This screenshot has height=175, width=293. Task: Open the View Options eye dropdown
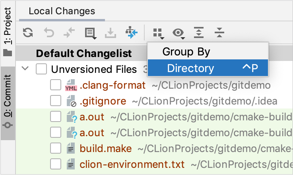click(x=179, y=33)
